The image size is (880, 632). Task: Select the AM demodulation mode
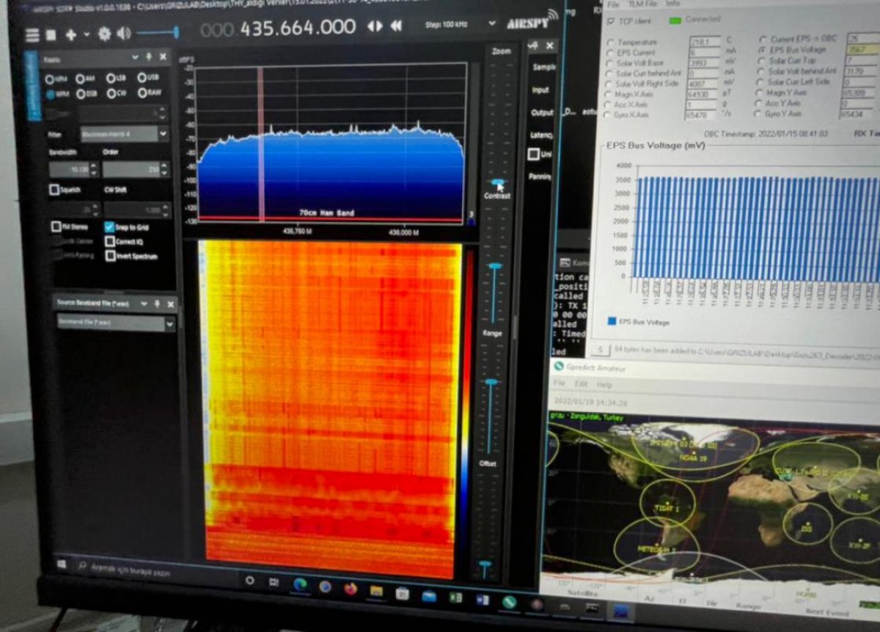coord(81,78)
